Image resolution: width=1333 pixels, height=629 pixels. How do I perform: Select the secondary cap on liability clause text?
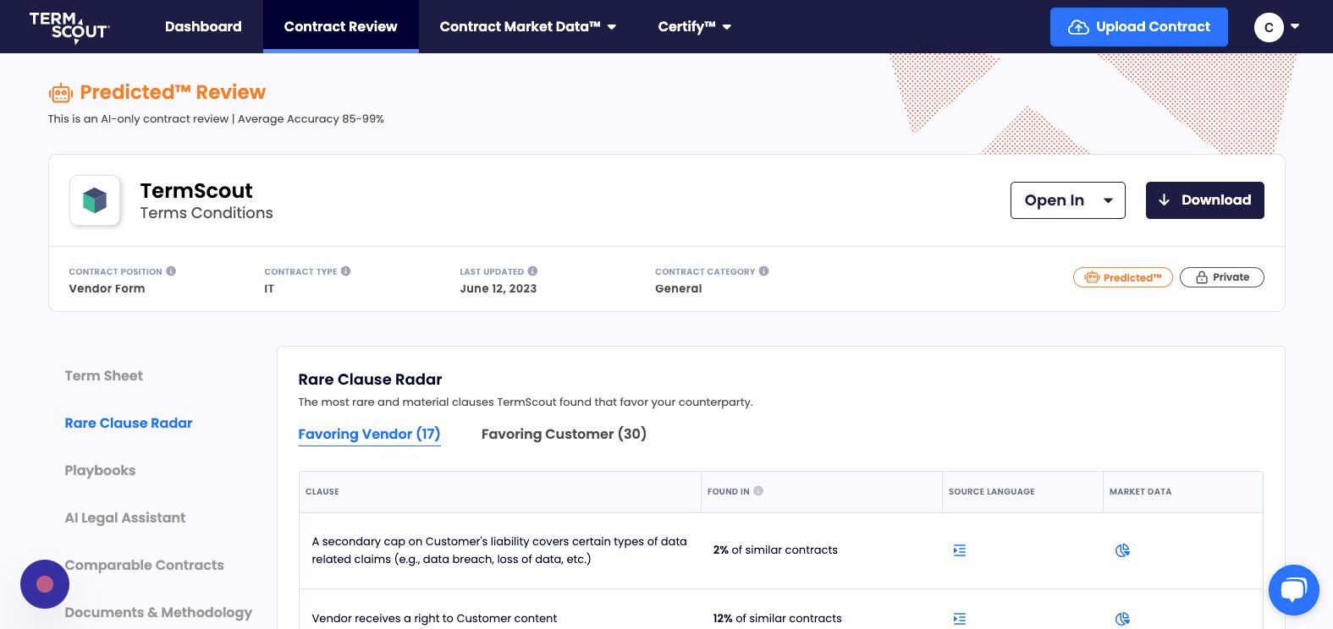(499, 550)
